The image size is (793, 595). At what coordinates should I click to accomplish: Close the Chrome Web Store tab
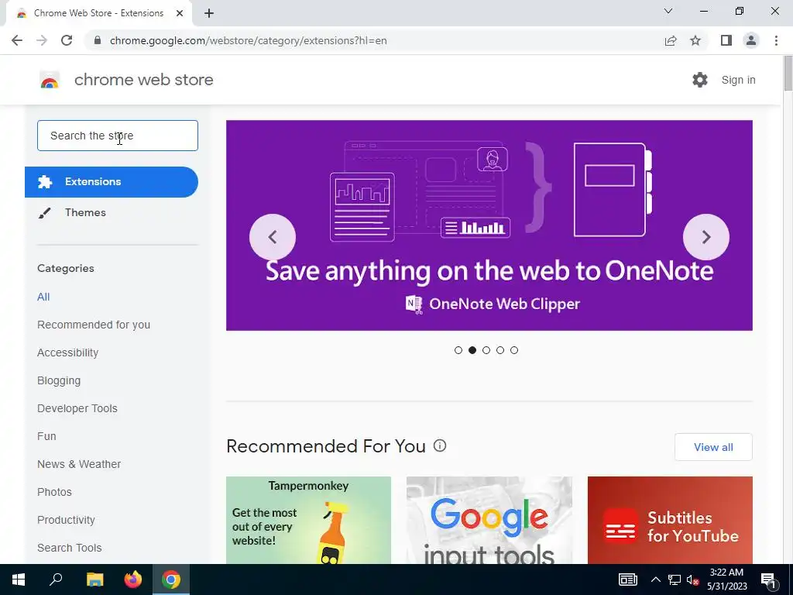coord(180,13)
